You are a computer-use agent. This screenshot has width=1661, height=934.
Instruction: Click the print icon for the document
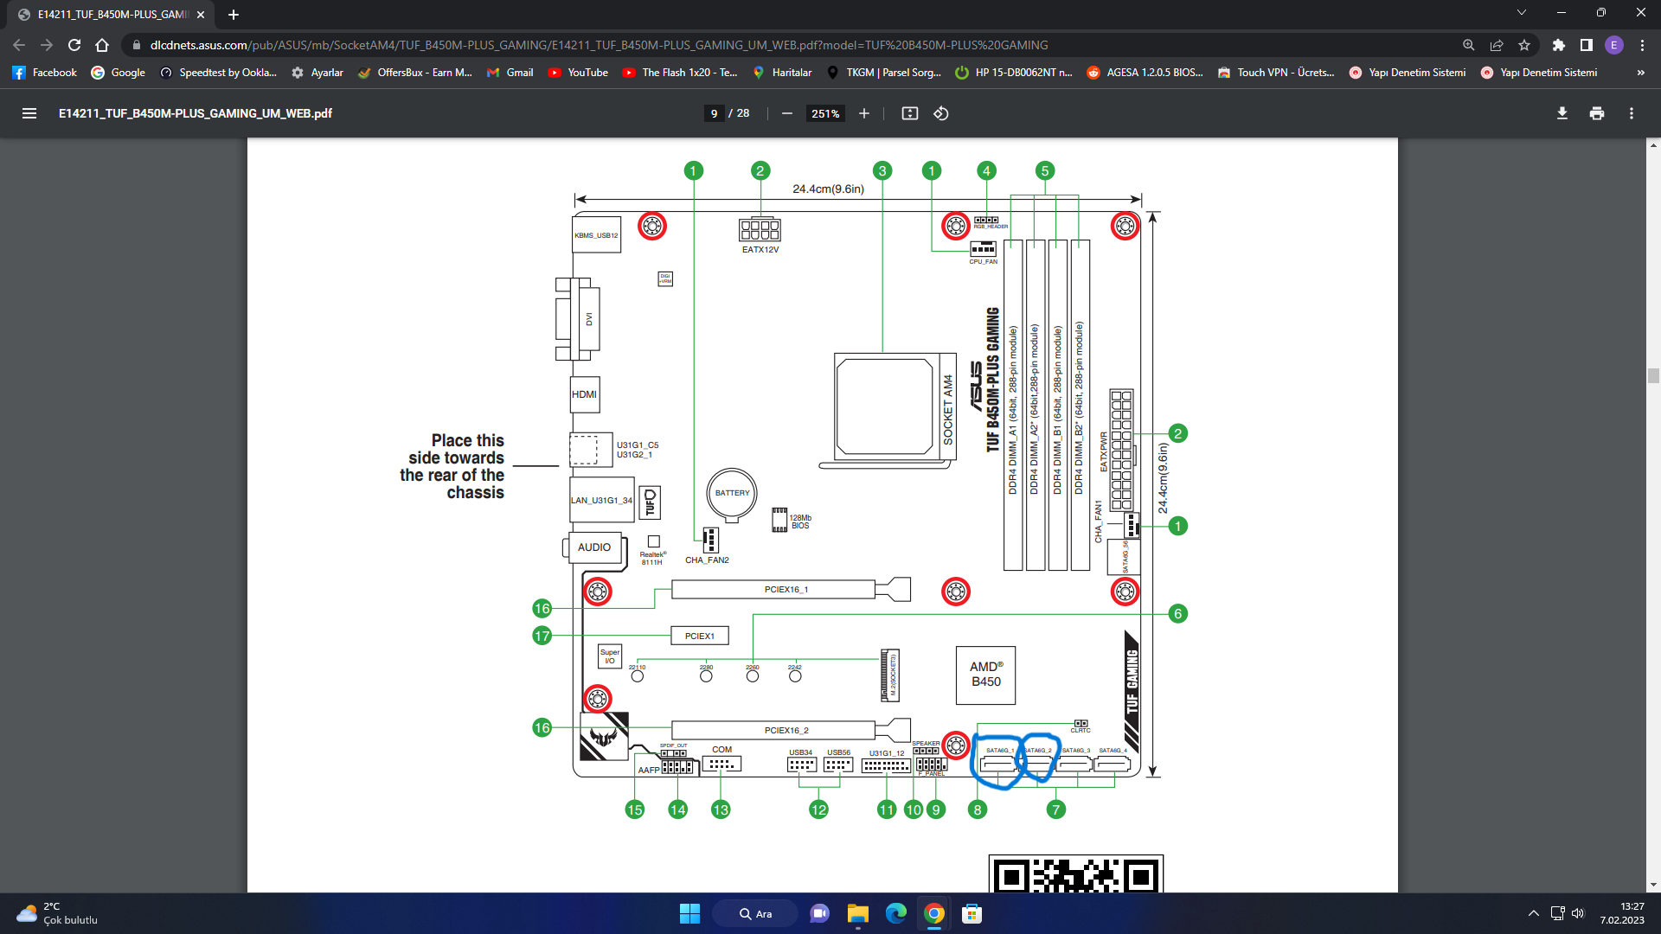[x=1598, y=113]
